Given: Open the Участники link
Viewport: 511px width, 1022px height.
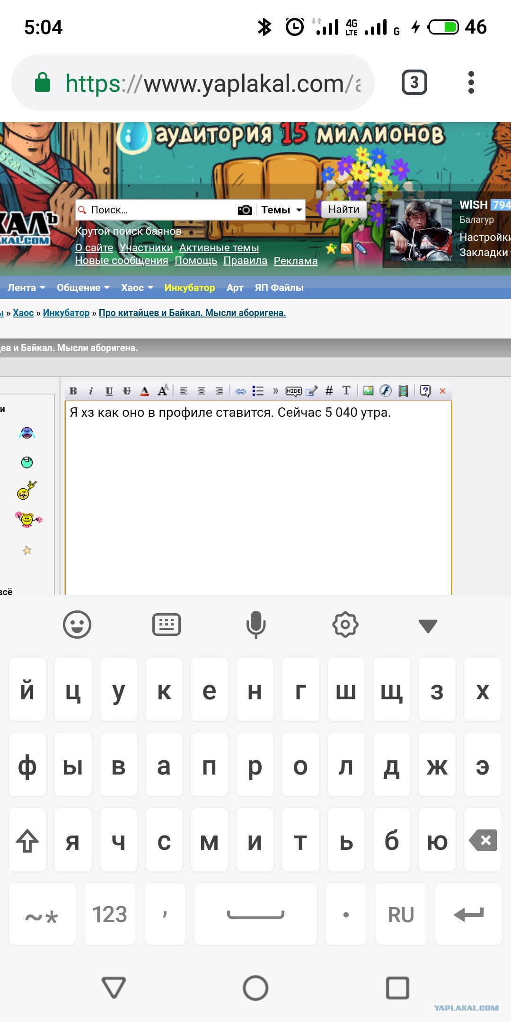Looking at the screenshot, I should click(146, 247).
